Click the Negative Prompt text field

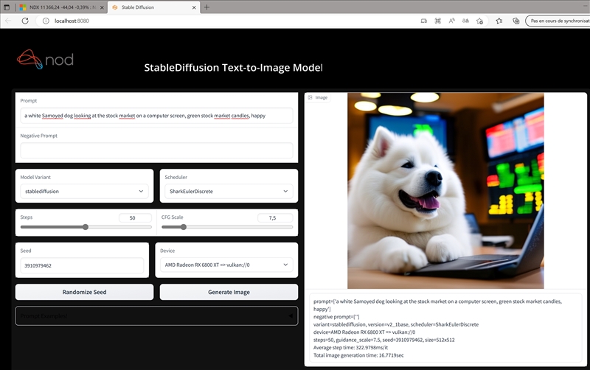(156, 150)
